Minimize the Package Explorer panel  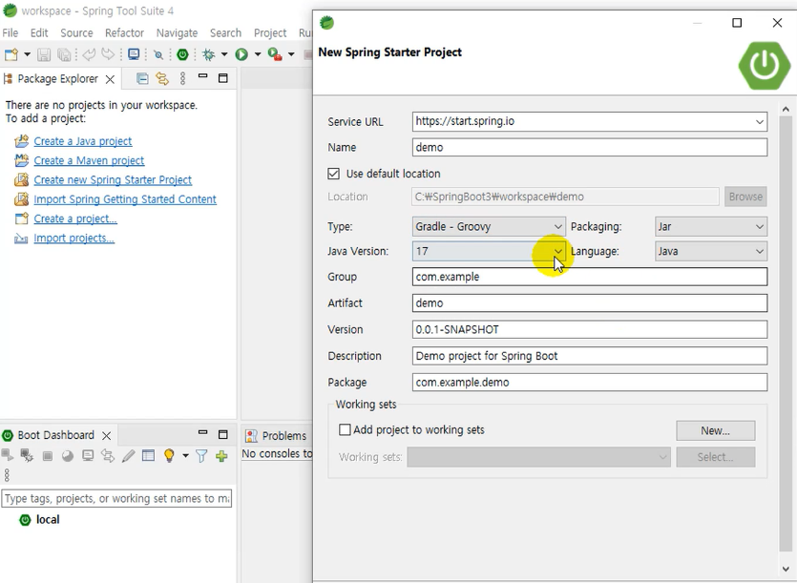point(202,76)
